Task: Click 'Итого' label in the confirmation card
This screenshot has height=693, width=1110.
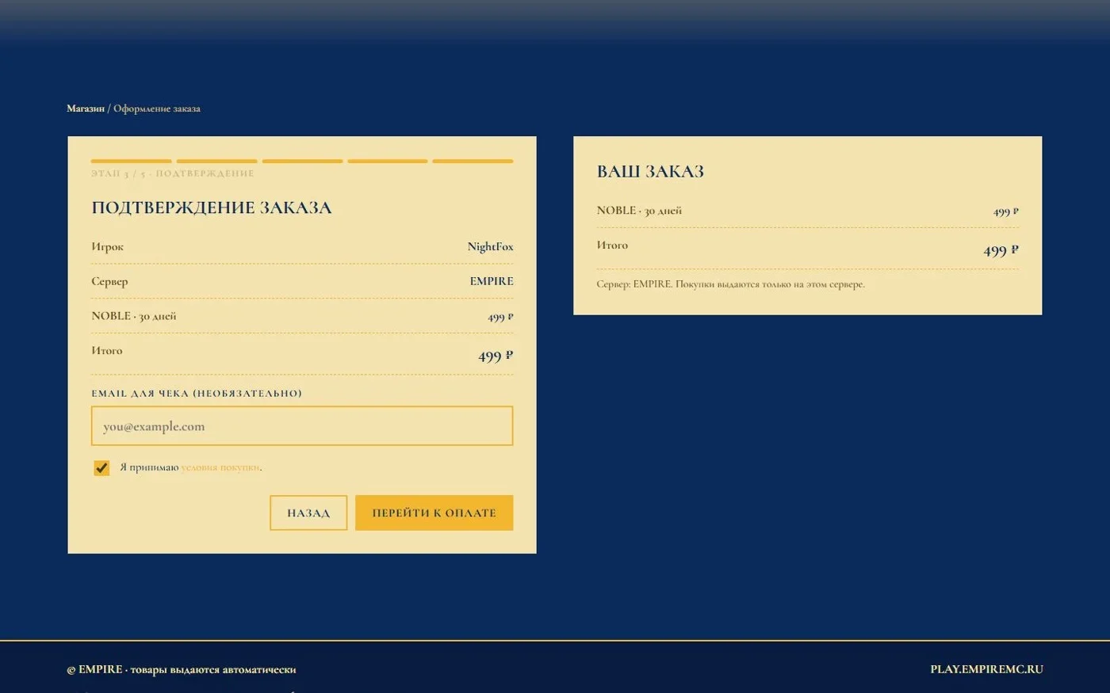Action: pos(107,350)
